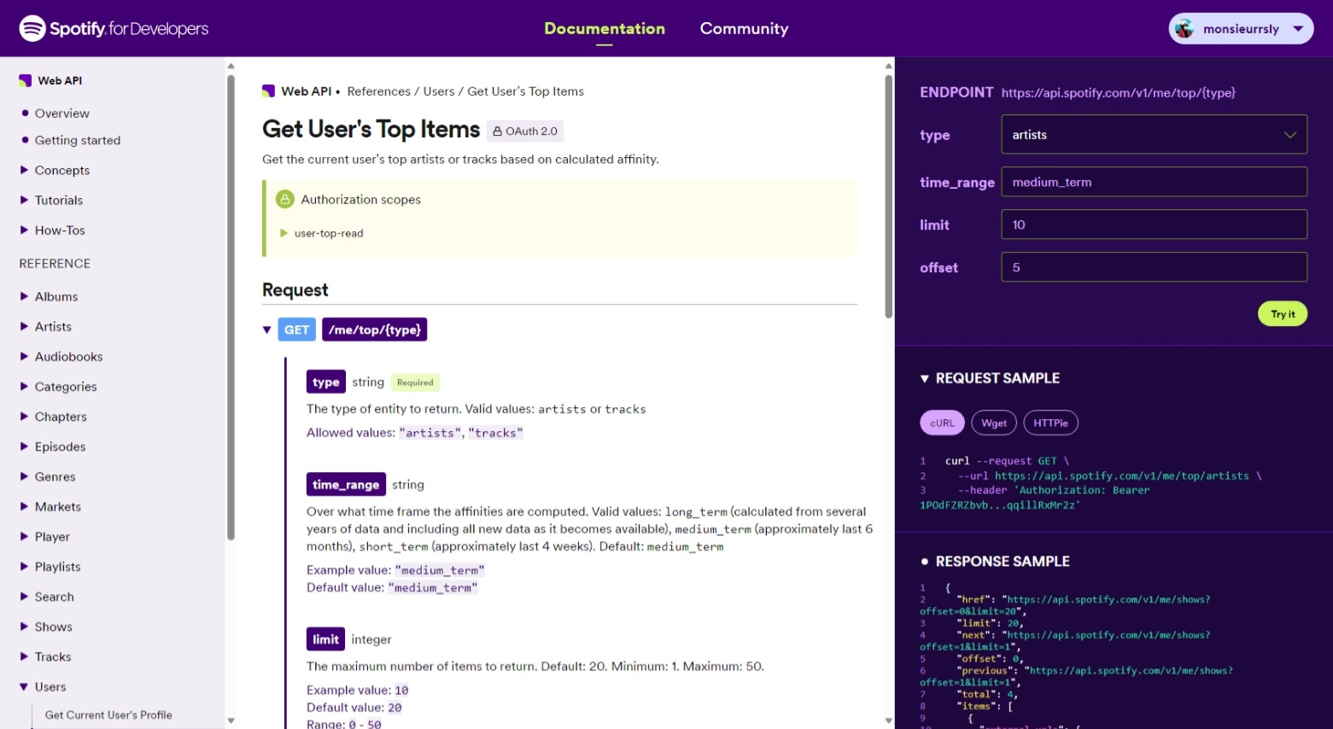Image resolution: width=1333 pixels, height=729 pixels.
Task: Click the sidebar scrollbar
Action: point(231,307)
